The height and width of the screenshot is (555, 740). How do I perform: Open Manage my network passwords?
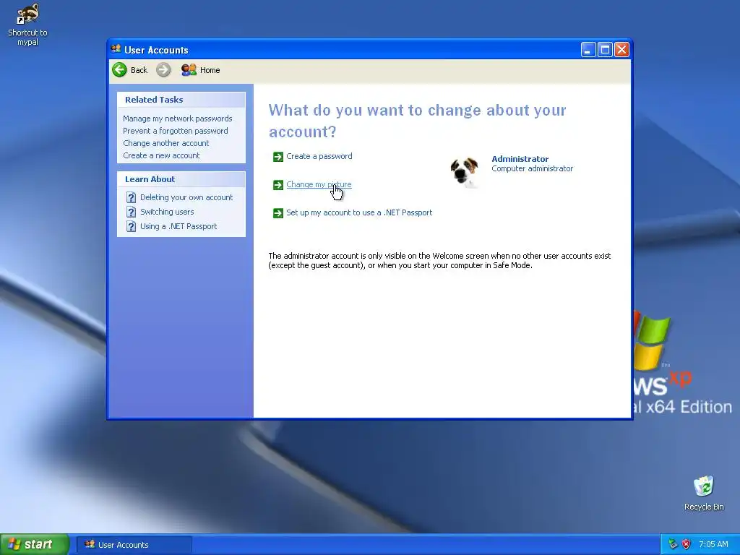tap(178, 119)
